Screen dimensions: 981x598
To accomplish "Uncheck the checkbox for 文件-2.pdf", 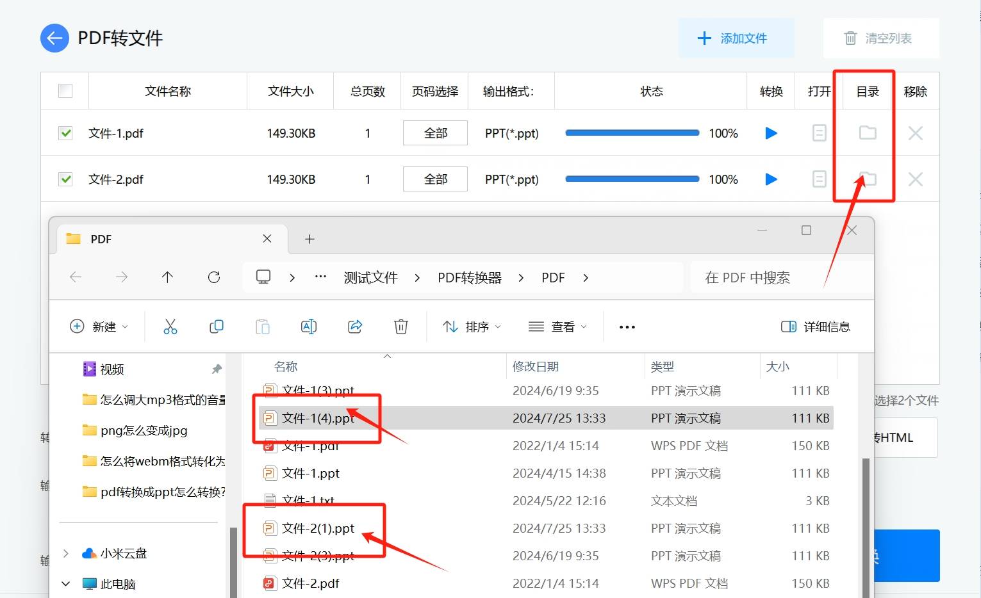I will (65, 179).
